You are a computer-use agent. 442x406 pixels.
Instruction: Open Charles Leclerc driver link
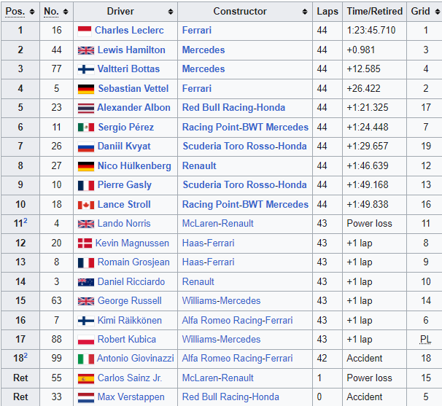click(129, 30)
